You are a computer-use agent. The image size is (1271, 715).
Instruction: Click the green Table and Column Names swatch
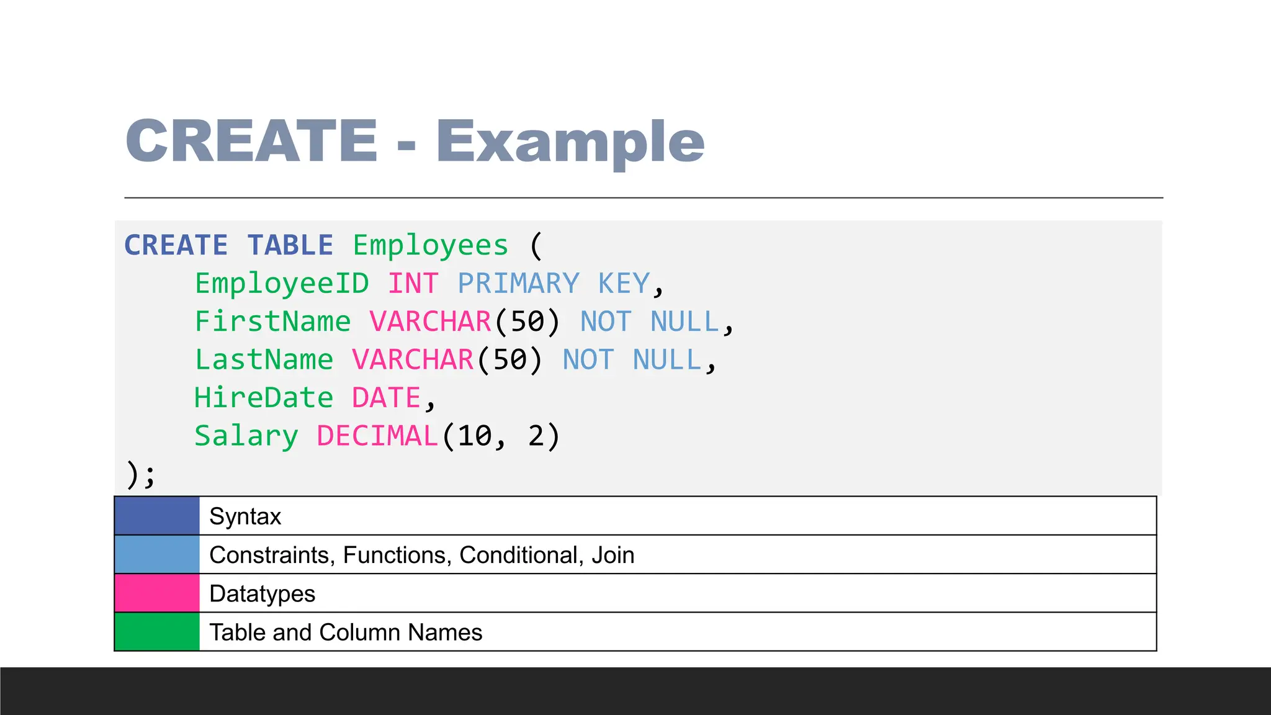[x=157, y=632]
